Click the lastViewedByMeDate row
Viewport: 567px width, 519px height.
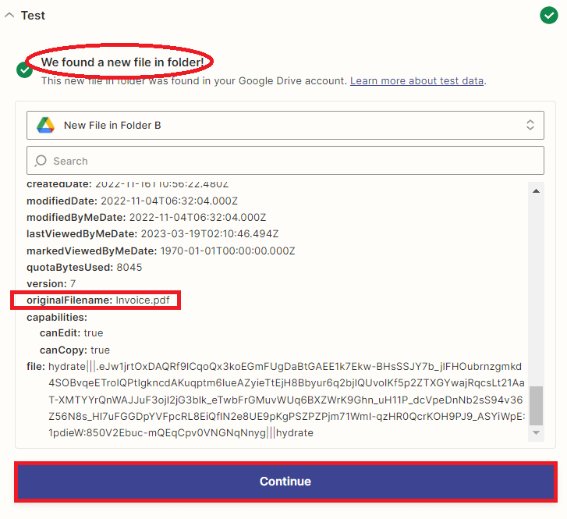click(152, 234)
